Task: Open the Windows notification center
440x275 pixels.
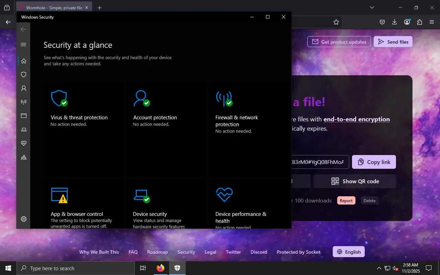Action: 429,268
